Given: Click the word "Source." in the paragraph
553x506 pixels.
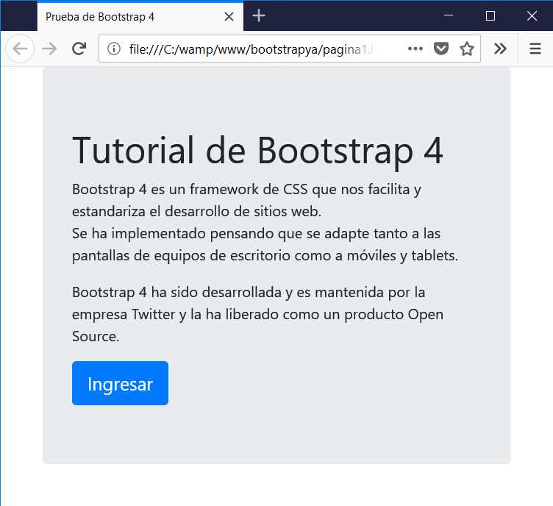Looking at the screenshot, I should point(96,336).
